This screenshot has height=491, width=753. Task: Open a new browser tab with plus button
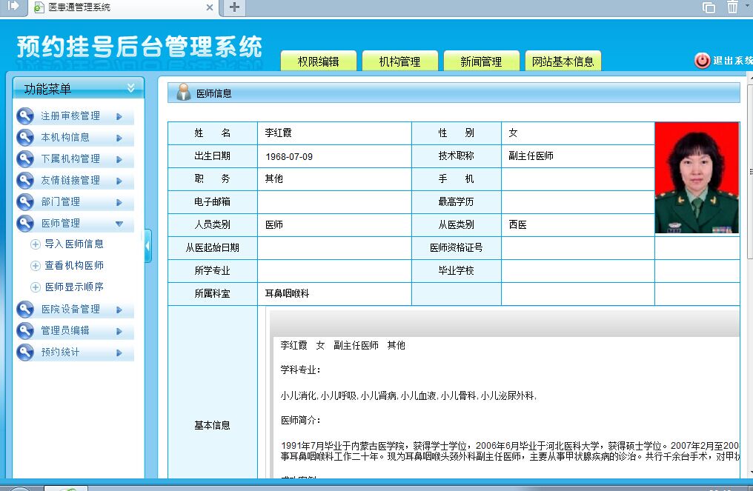coord(234,7)
